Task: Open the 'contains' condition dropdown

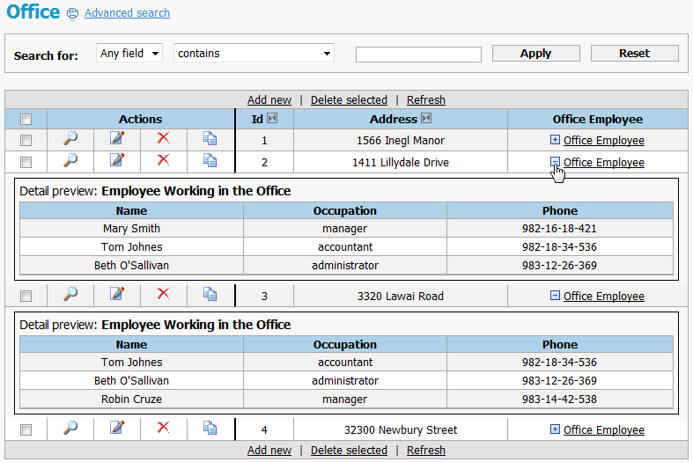Action: click(x=254, y=54)
